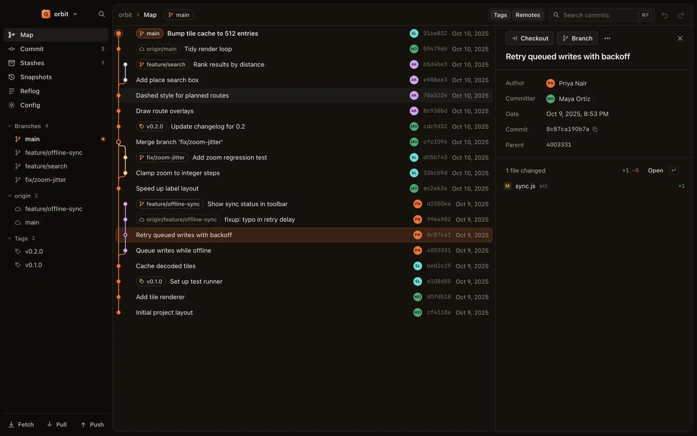697x436 pixels.
Task: Collapse the origin remotes section
Action: coord(22,196)
